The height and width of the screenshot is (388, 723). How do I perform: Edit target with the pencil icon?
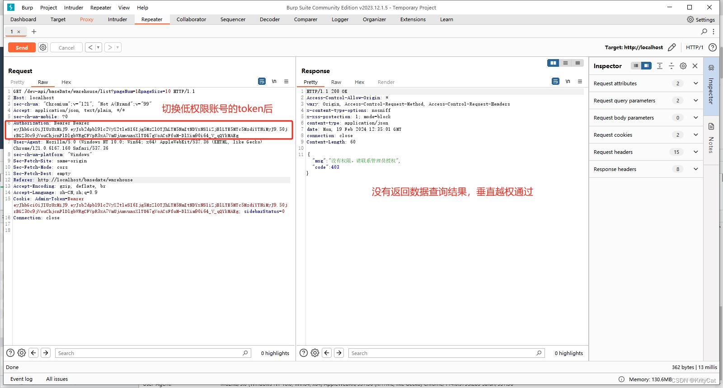[672, 47]
